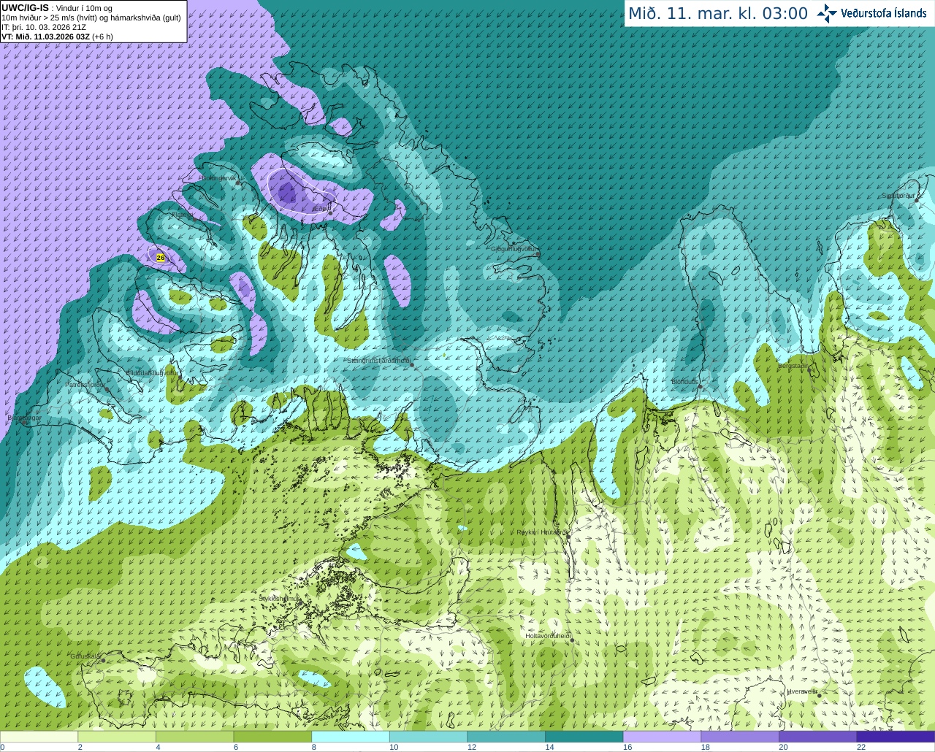Select the 6–8 m/s olive legend swatch
Viewport: 935px width, 752px height.
[x=272, y=737]
